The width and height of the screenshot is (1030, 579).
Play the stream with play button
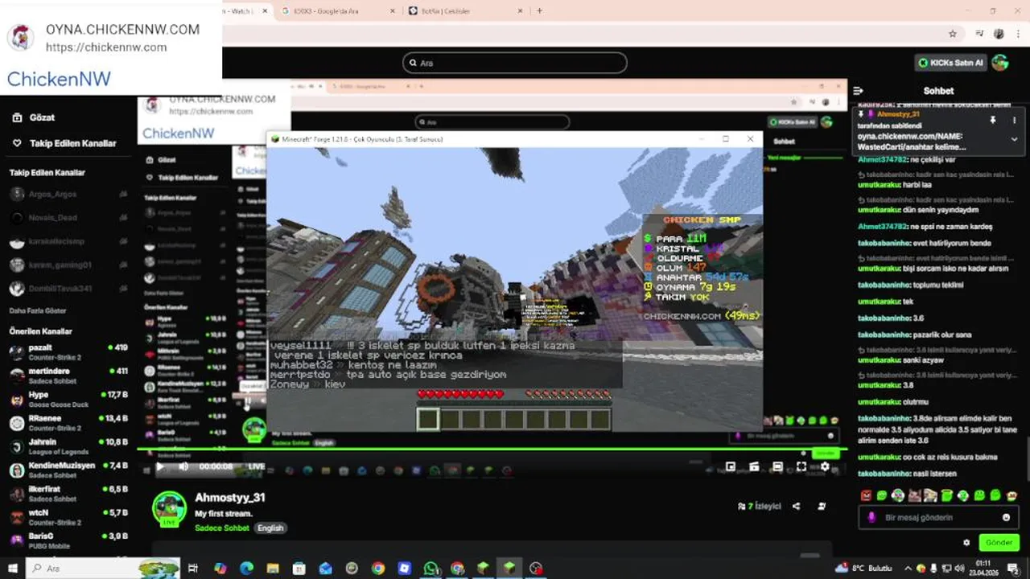point(160,466)
